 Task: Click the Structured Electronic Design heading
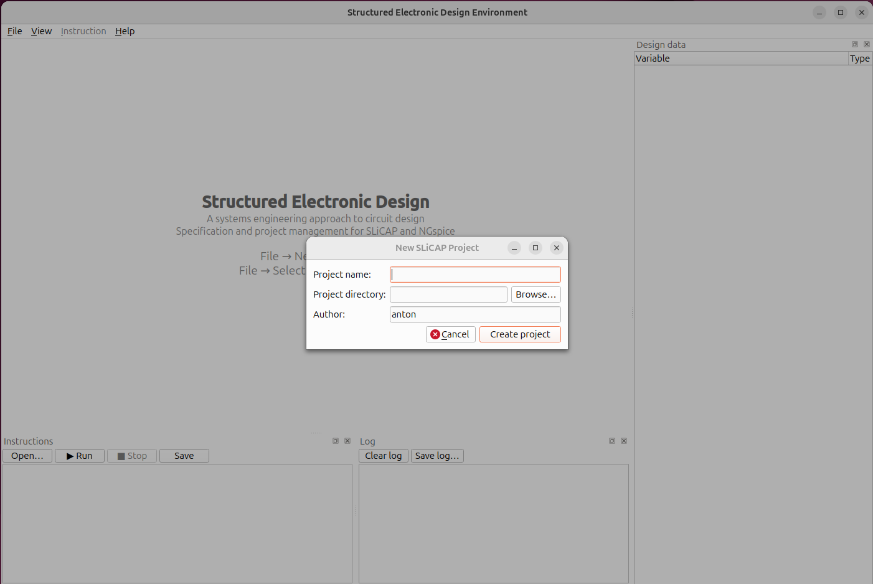316,202
